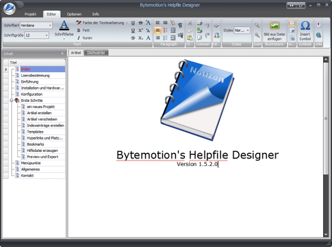This screenshot has width=332, height=247.
Task: Click the application logo button
Action: click(9, 9)
